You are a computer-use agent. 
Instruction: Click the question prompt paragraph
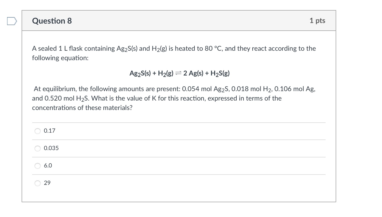[174, 53]
